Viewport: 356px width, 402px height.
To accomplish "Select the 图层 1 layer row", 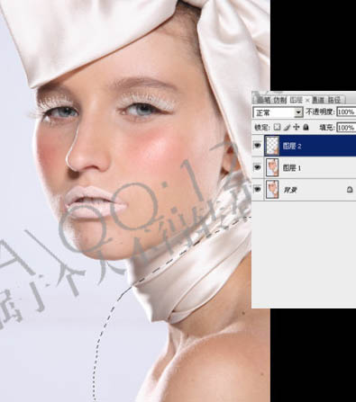I will click(304, 167).
